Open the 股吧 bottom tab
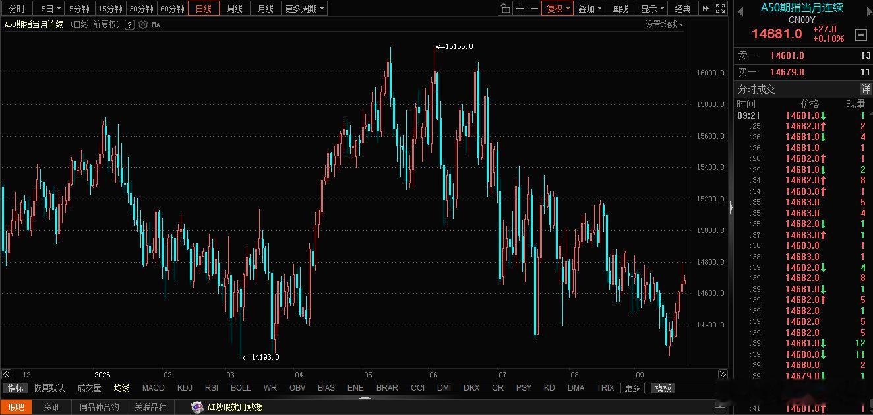Image resolution: width=873 pixels, height=415 pixels. tap(16, 407)
